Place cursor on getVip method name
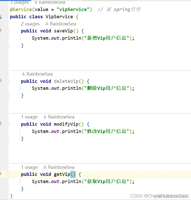191x200 pixels. coord(62,174)
